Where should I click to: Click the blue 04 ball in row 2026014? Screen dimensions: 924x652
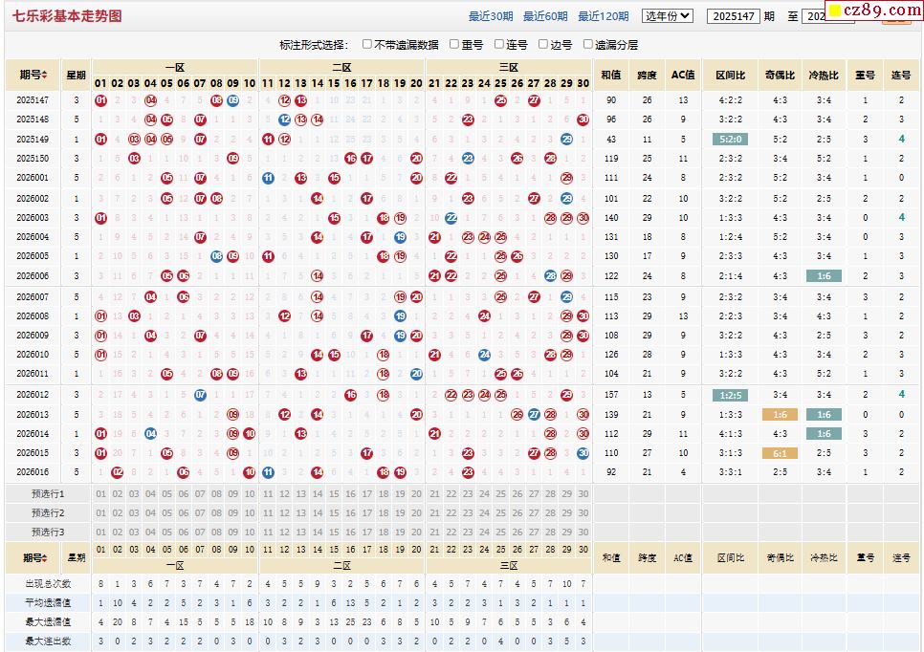pyautogui.click(x=150, y=434)
